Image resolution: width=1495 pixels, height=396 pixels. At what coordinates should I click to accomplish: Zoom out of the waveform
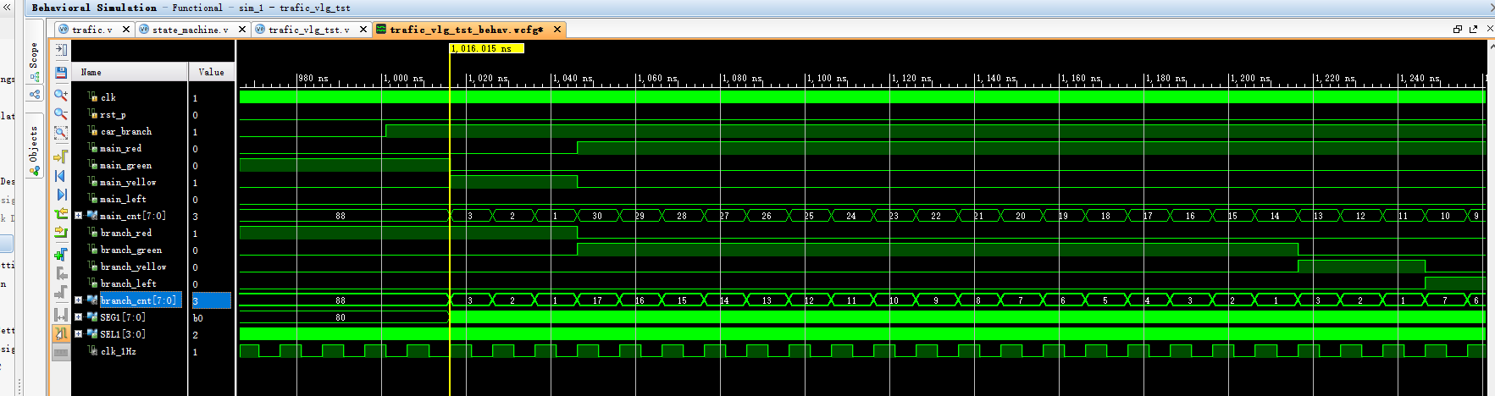pyautogui.click(x=61, y=113)
